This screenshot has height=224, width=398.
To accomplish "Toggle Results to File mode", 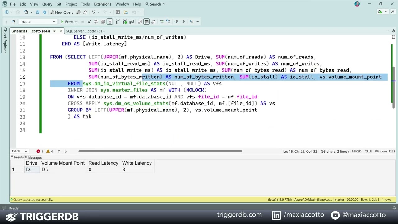I will click(153, 21).
